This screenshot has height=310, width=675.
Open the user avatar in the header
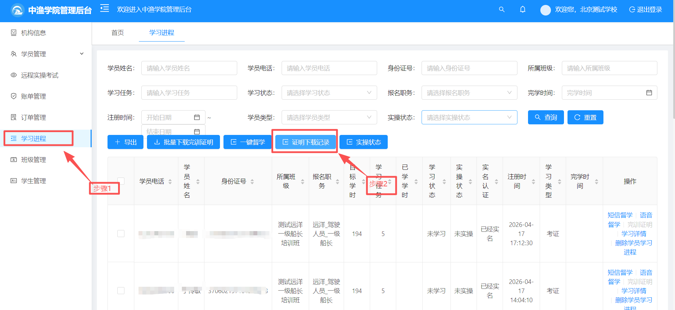[545, 10]
